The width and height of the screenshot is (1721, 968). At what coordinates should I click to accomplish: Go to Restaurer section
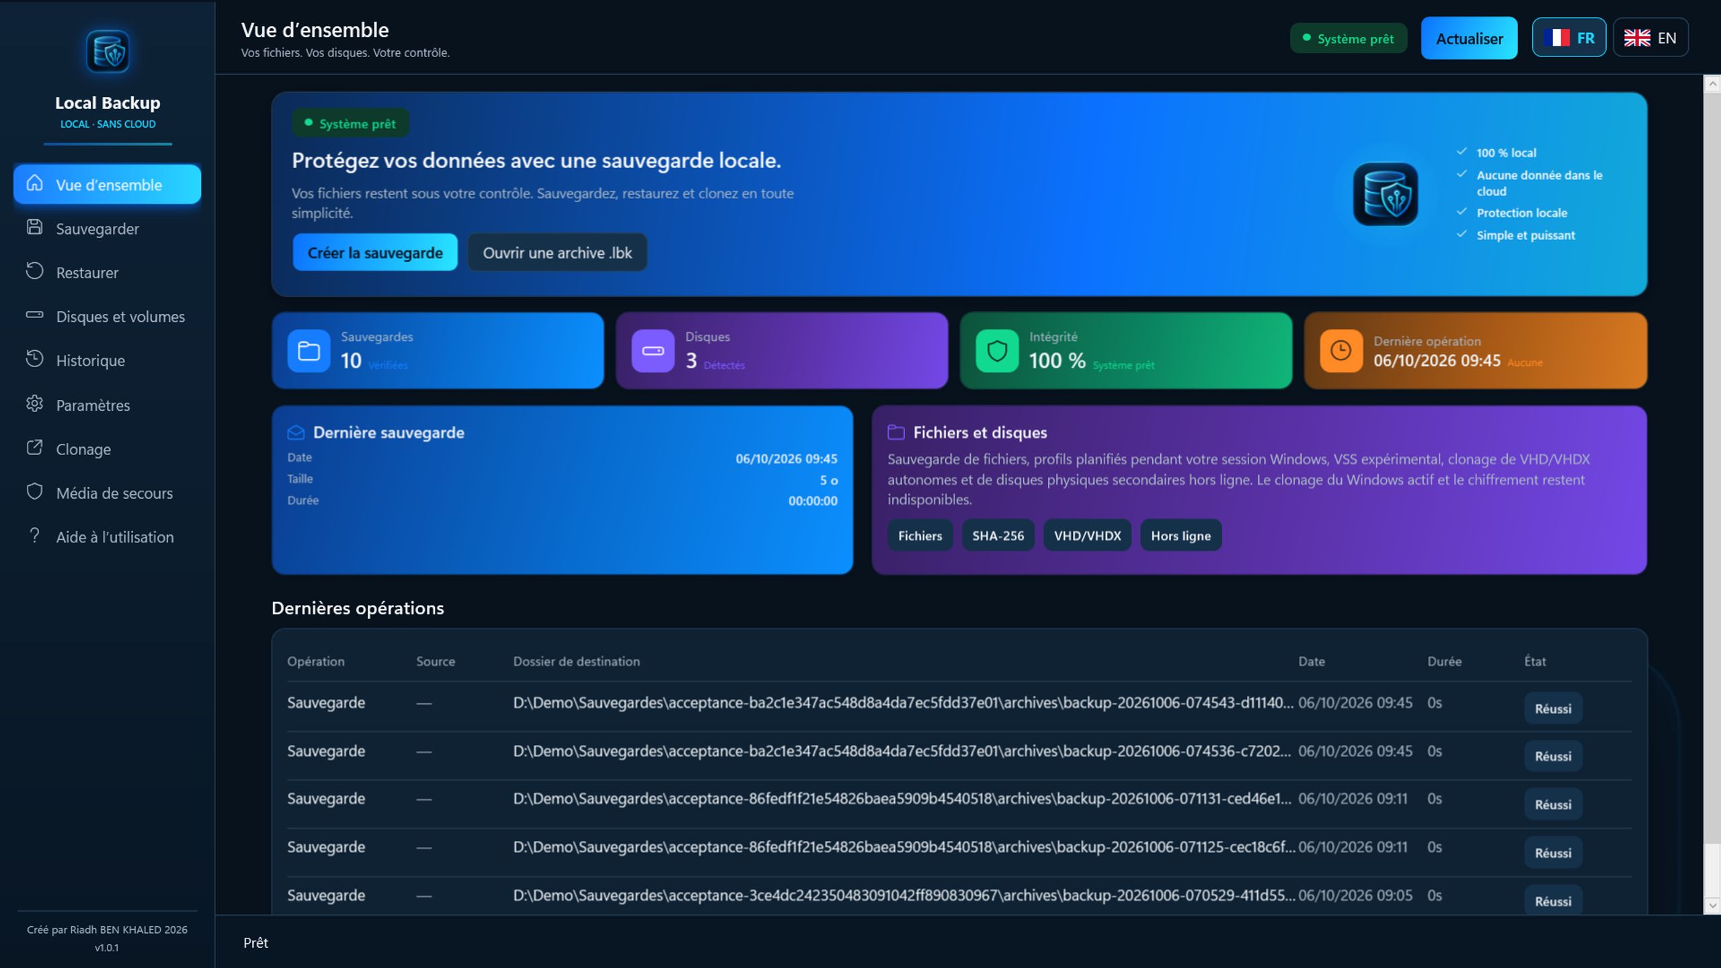(x=107, y=272)
